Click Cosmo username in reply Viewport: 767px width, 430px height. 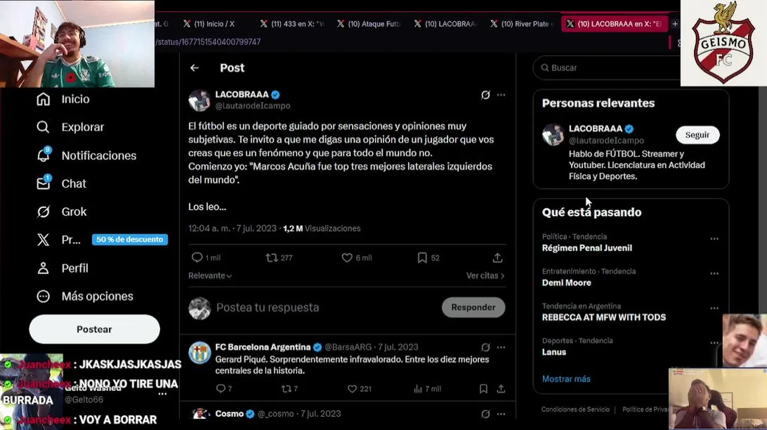pyautogui.click(x=229, y=414)
